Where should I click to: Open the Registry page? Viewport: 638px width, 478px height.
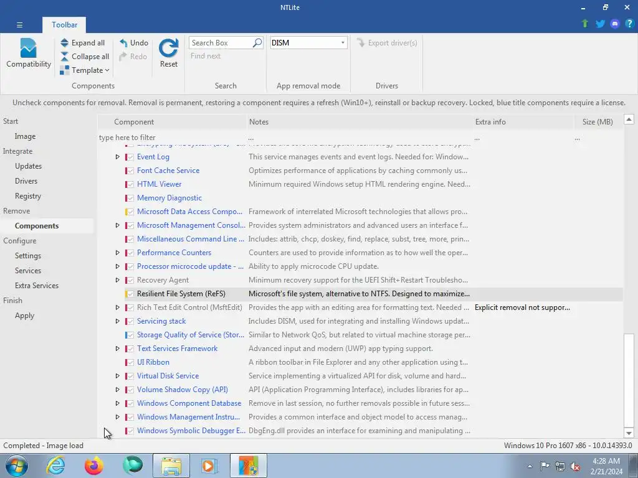[28, 196]
